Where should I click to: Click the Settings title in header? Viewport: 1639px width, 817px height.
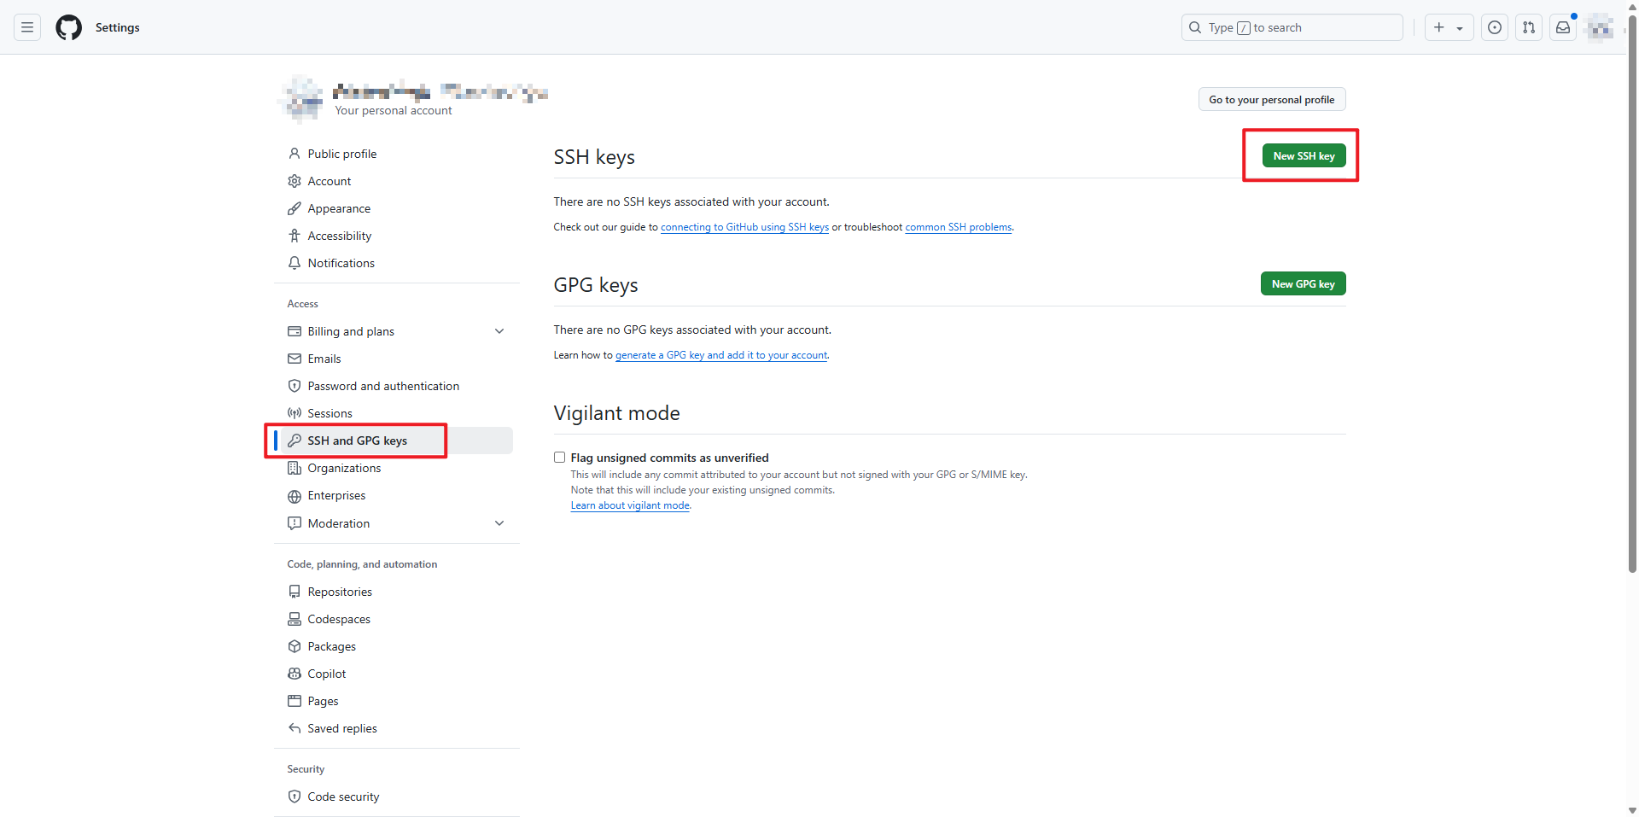point(118,27)
